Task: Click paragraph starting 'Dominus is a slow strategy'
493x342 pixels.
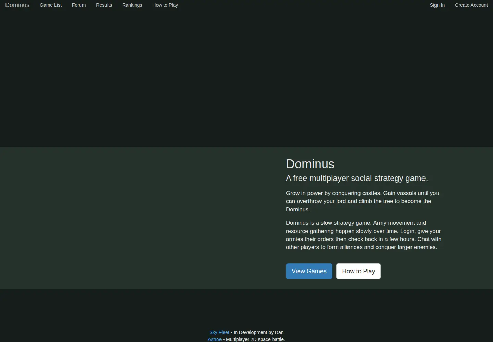Action: tap(364, 235)
